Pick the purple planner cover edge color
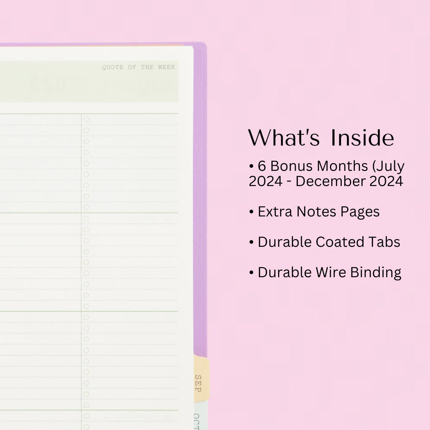This screenshot has height=430, width=430. (200, 201)
